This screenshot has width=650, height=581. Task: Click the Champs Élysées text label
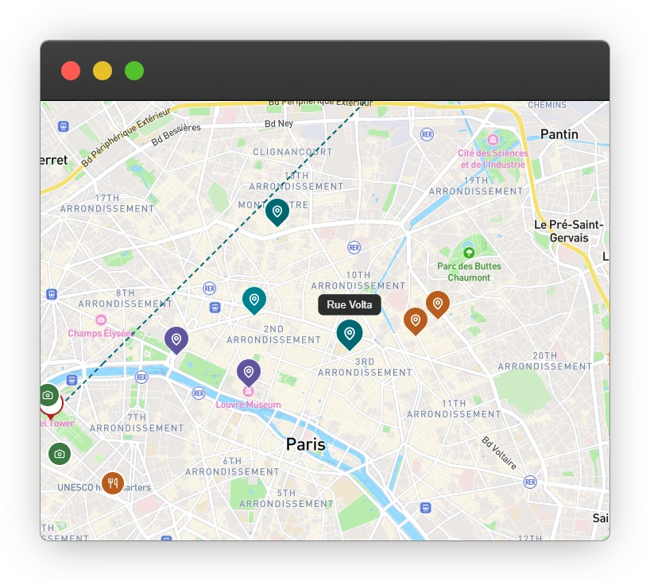point(101,334)
